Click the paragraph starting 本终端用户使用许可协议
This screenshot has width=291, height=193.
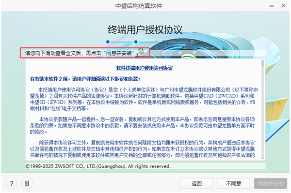[x=144, y=99]
